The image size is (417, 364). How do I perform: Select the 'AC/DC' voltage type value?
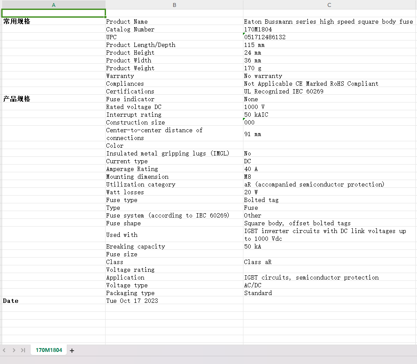pyautogui.click(x=329, y=285)
